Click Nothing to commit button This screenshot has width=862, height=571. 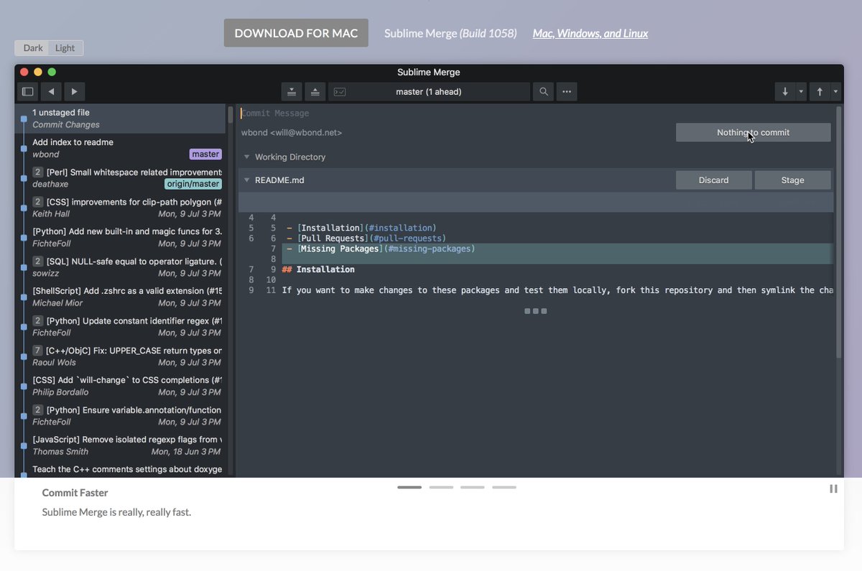[753, 132]
